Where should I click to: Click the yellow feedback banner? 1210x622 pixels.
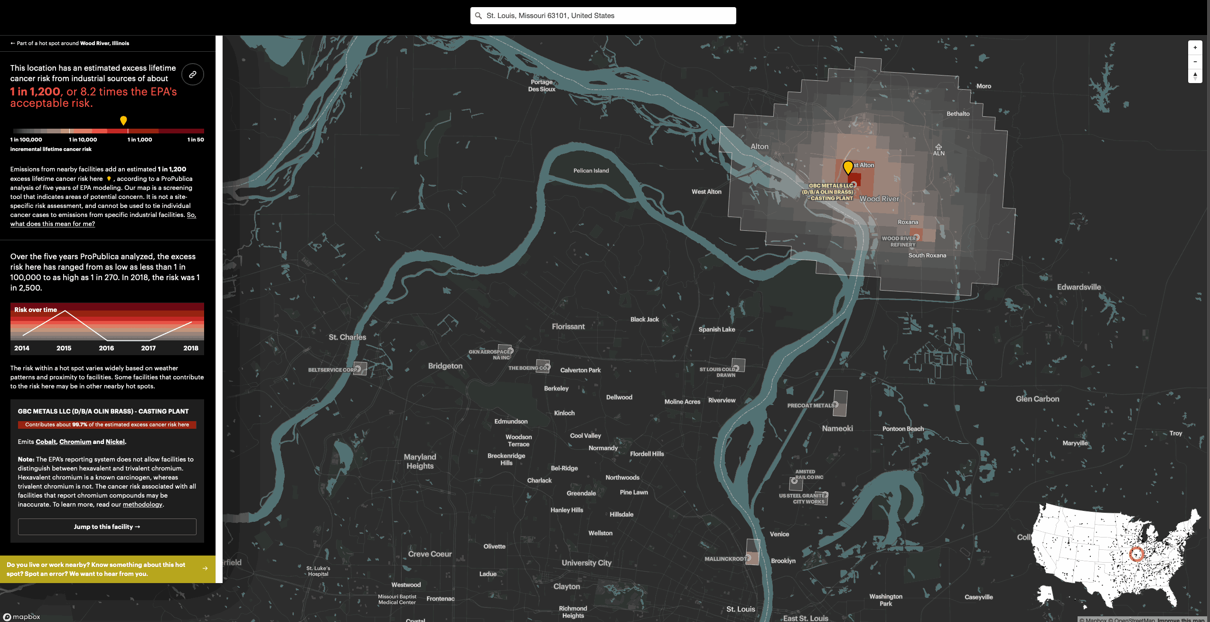tap(108, 569)
